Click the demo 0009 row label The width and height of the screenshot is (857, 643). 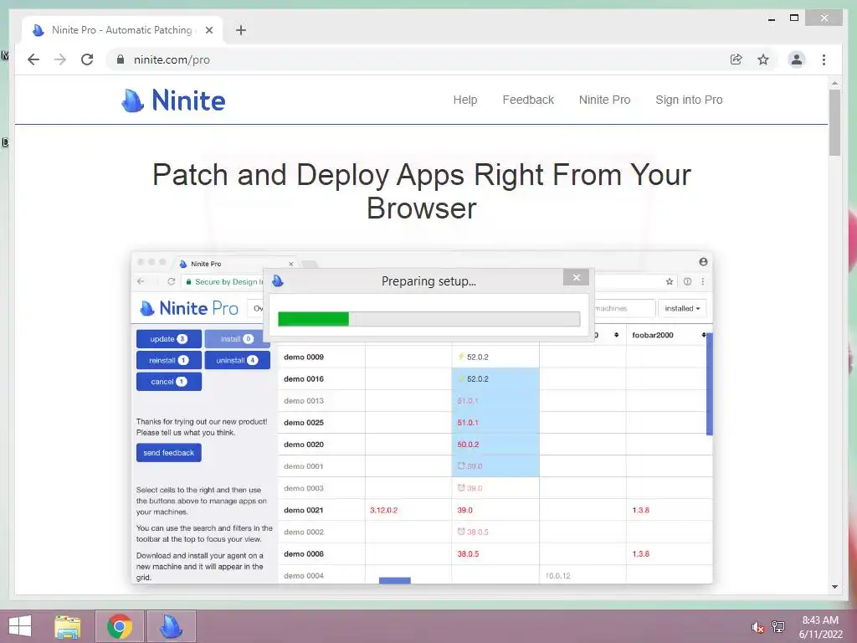click(x=304, y=357)
